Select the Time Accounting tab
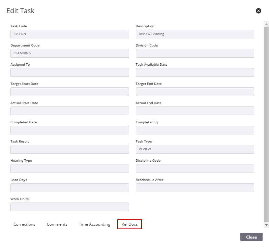This screenshot has width=269, height=248. [94, 224]
